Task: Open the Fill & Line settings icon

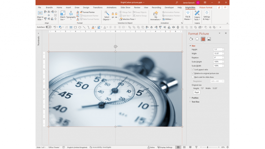Action: pos(191,39)
